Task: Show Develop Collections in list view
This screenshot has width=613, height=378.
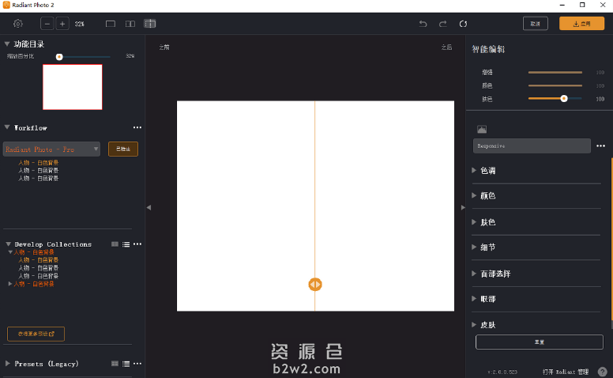Action: pyautogui.click(x=126, y=244)
